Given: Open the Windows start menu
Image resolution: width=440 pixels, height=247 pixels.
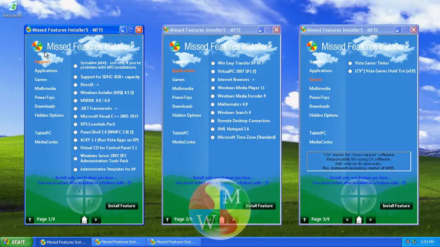Looking at the screenshot, I should coord(16,242).
